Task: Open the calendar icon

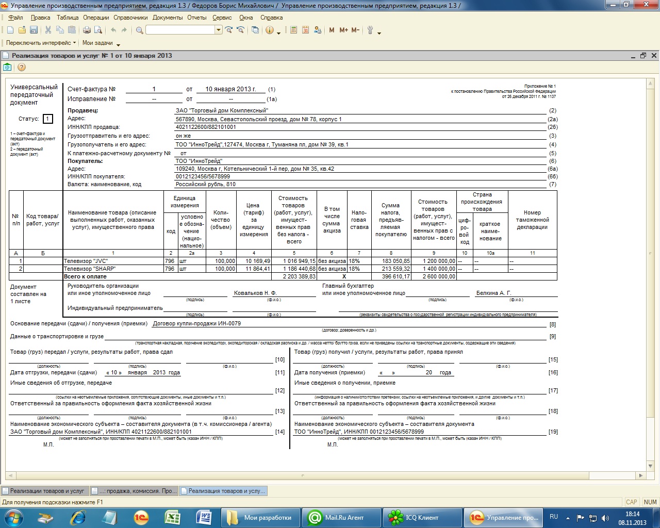Action: coord(306,30)
